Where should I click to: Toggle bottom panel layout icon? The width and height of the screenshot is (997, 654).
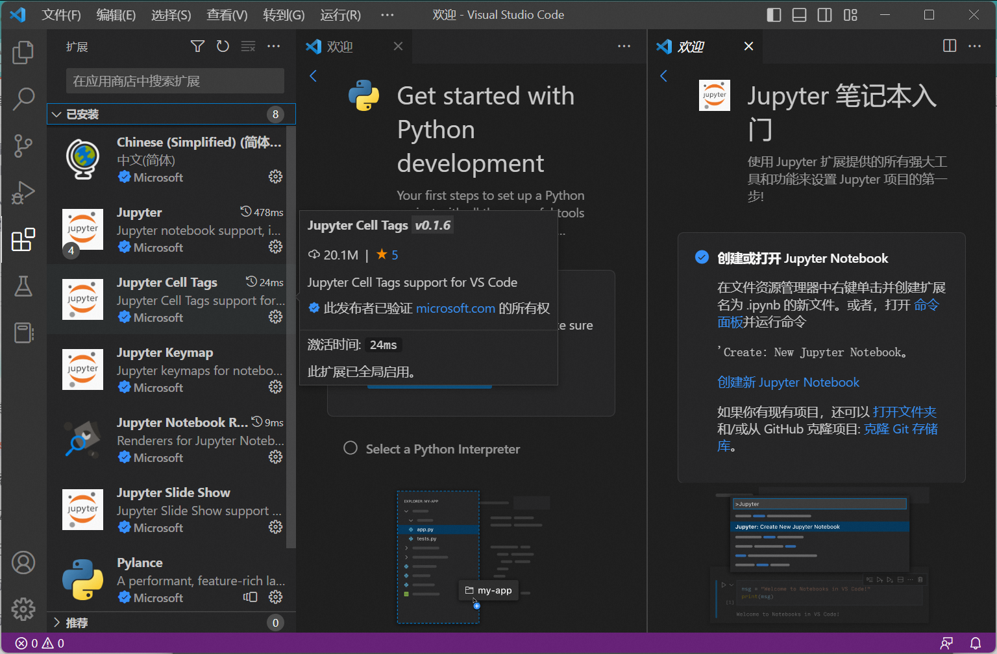(799, 15)
